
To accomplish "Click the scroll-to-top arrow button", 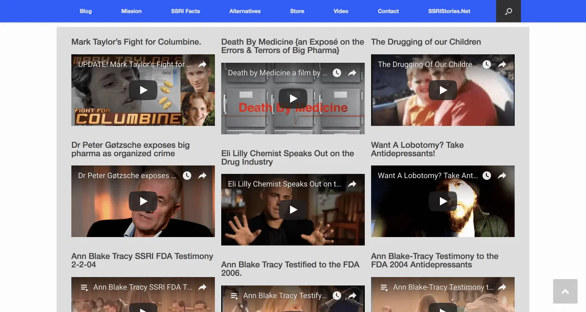I will (x=565, y=291).
